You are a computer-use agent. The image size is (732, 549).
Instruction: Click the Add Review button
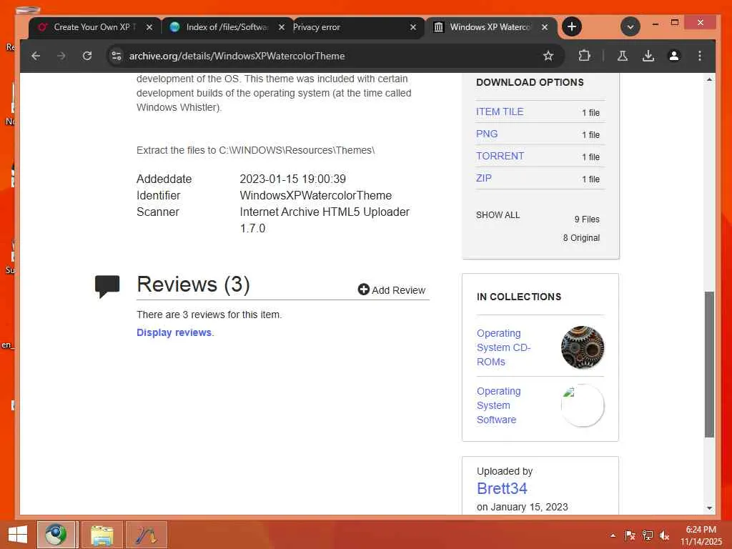[392, 290]
